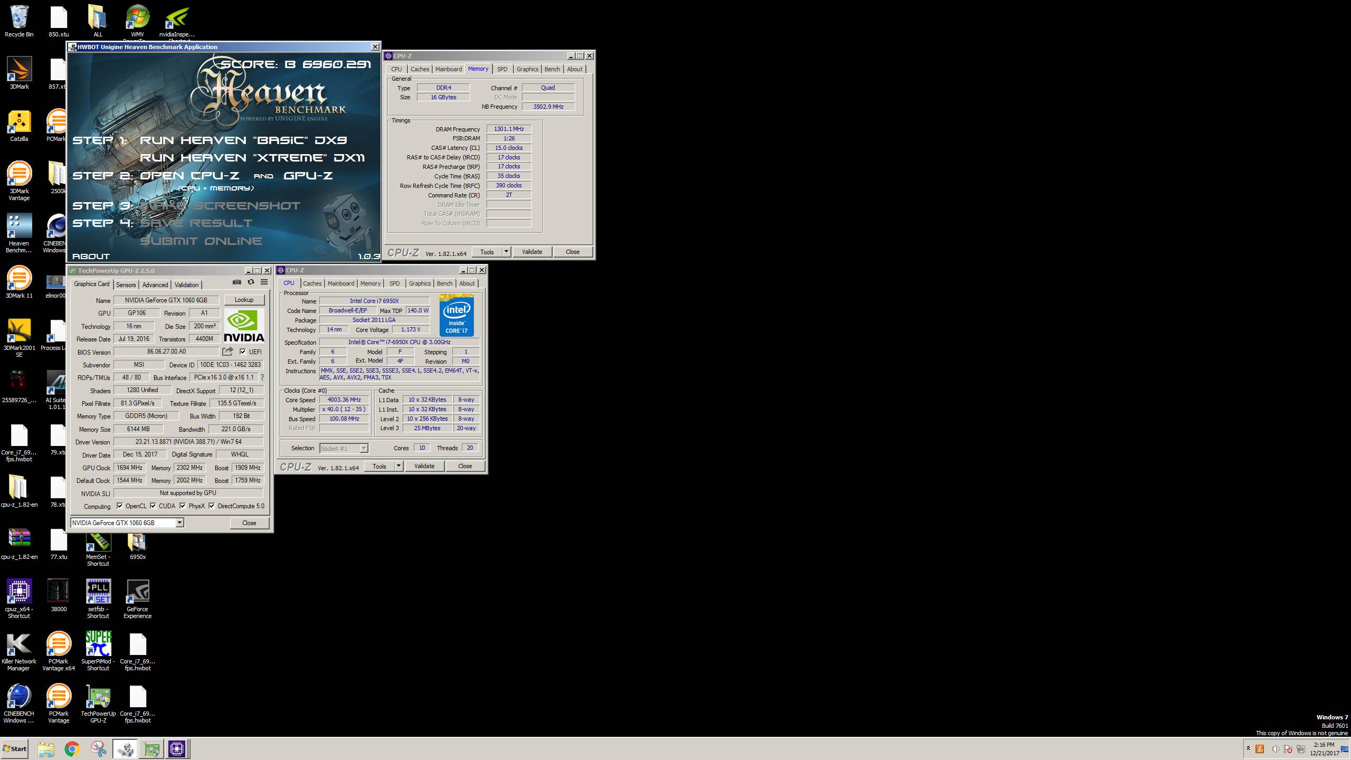Open the ALL folder on desktop
Viewport: 1351px width, 760px height.
pos(98,21)
